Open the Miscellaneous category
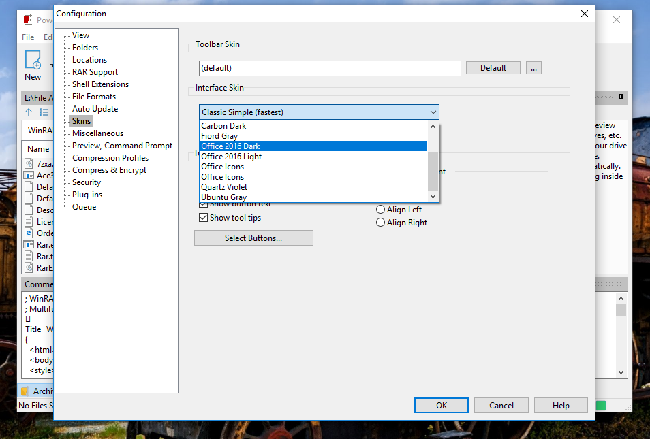 pyautogui.click(x=97, y=133)
